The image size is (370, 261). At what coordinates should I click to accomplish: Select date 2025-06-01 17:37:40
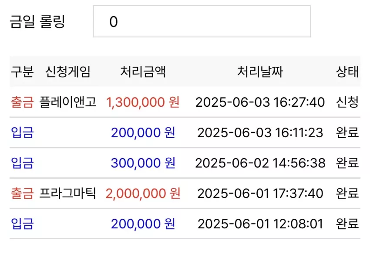pyautogui.click(x=260, y=193)
